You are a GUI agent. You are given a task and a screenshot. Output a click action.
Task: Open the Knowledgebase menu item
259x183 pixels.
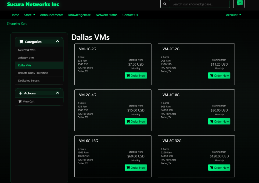pos(79,15)
